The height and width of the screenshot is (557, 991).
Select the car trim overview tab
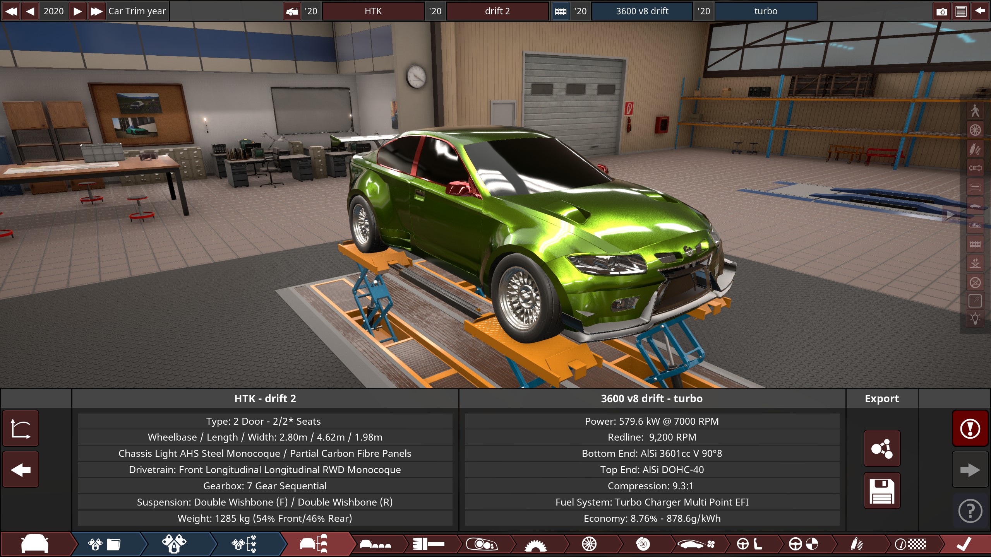click(x=314, y=544)
